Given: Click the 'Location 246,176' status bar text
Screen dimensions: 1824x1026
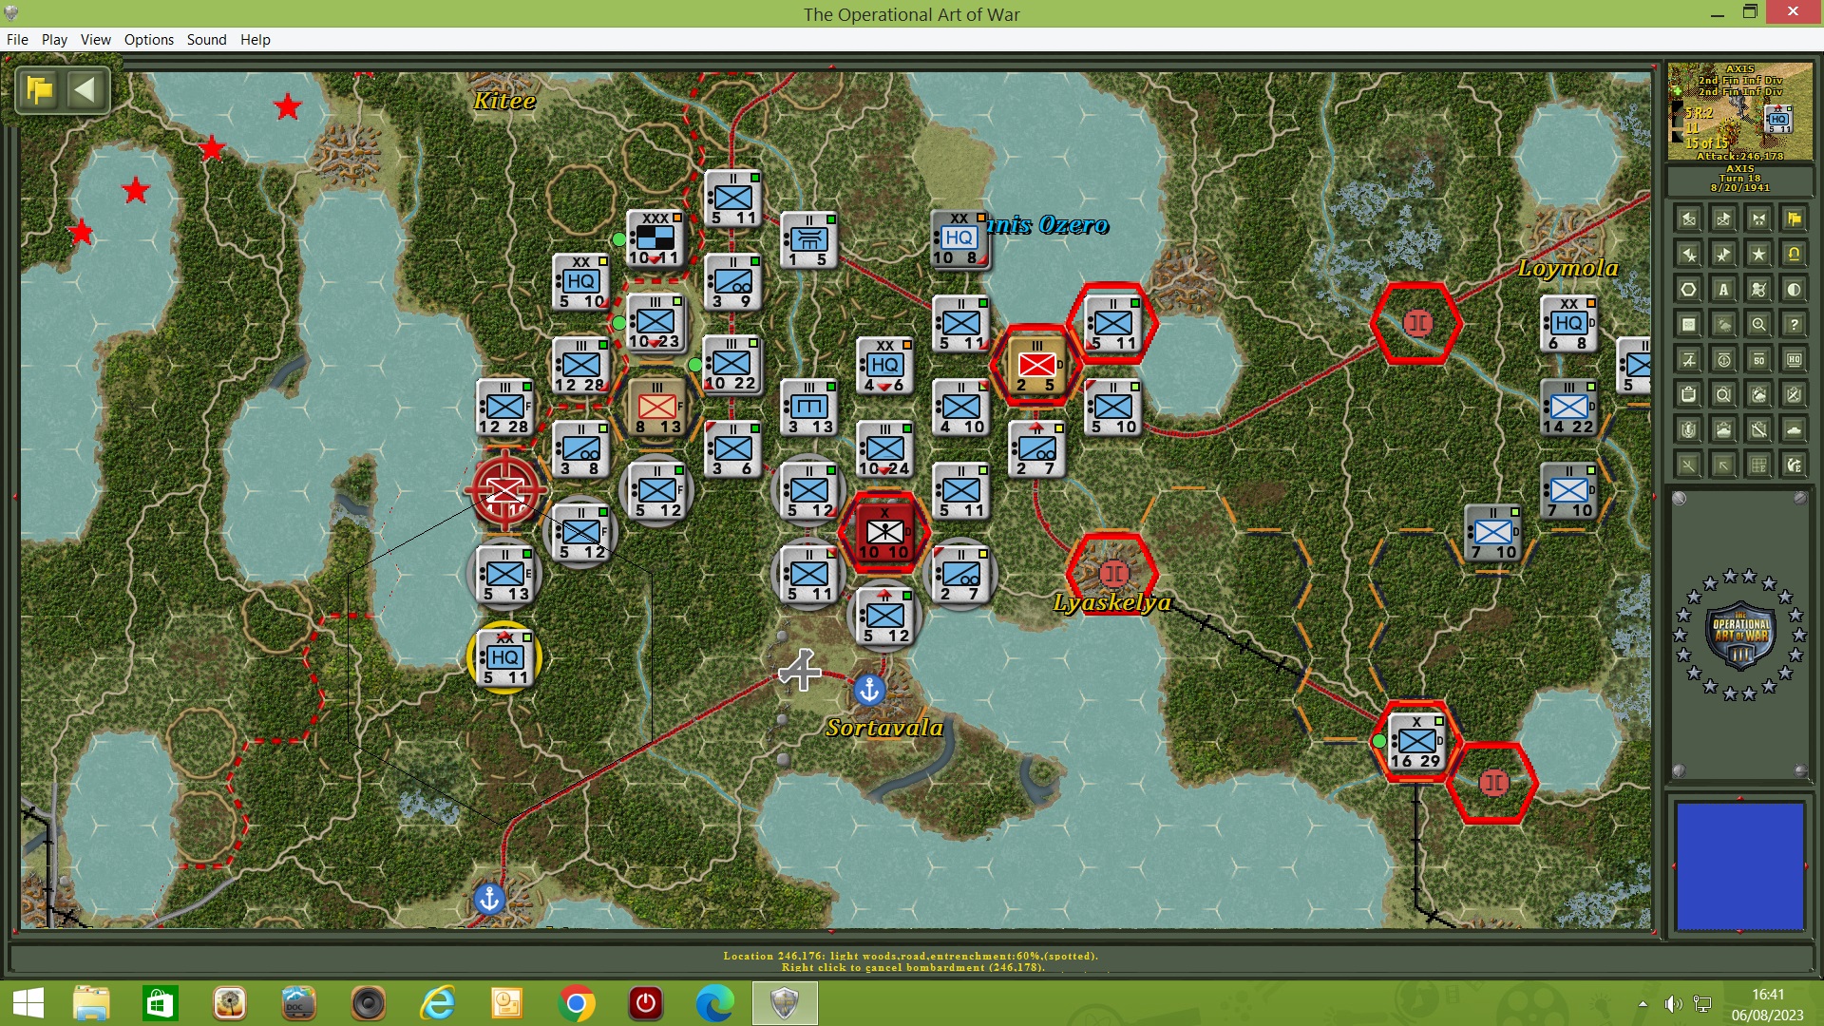Looking at the screenshot, I should [x=910, y=956].
